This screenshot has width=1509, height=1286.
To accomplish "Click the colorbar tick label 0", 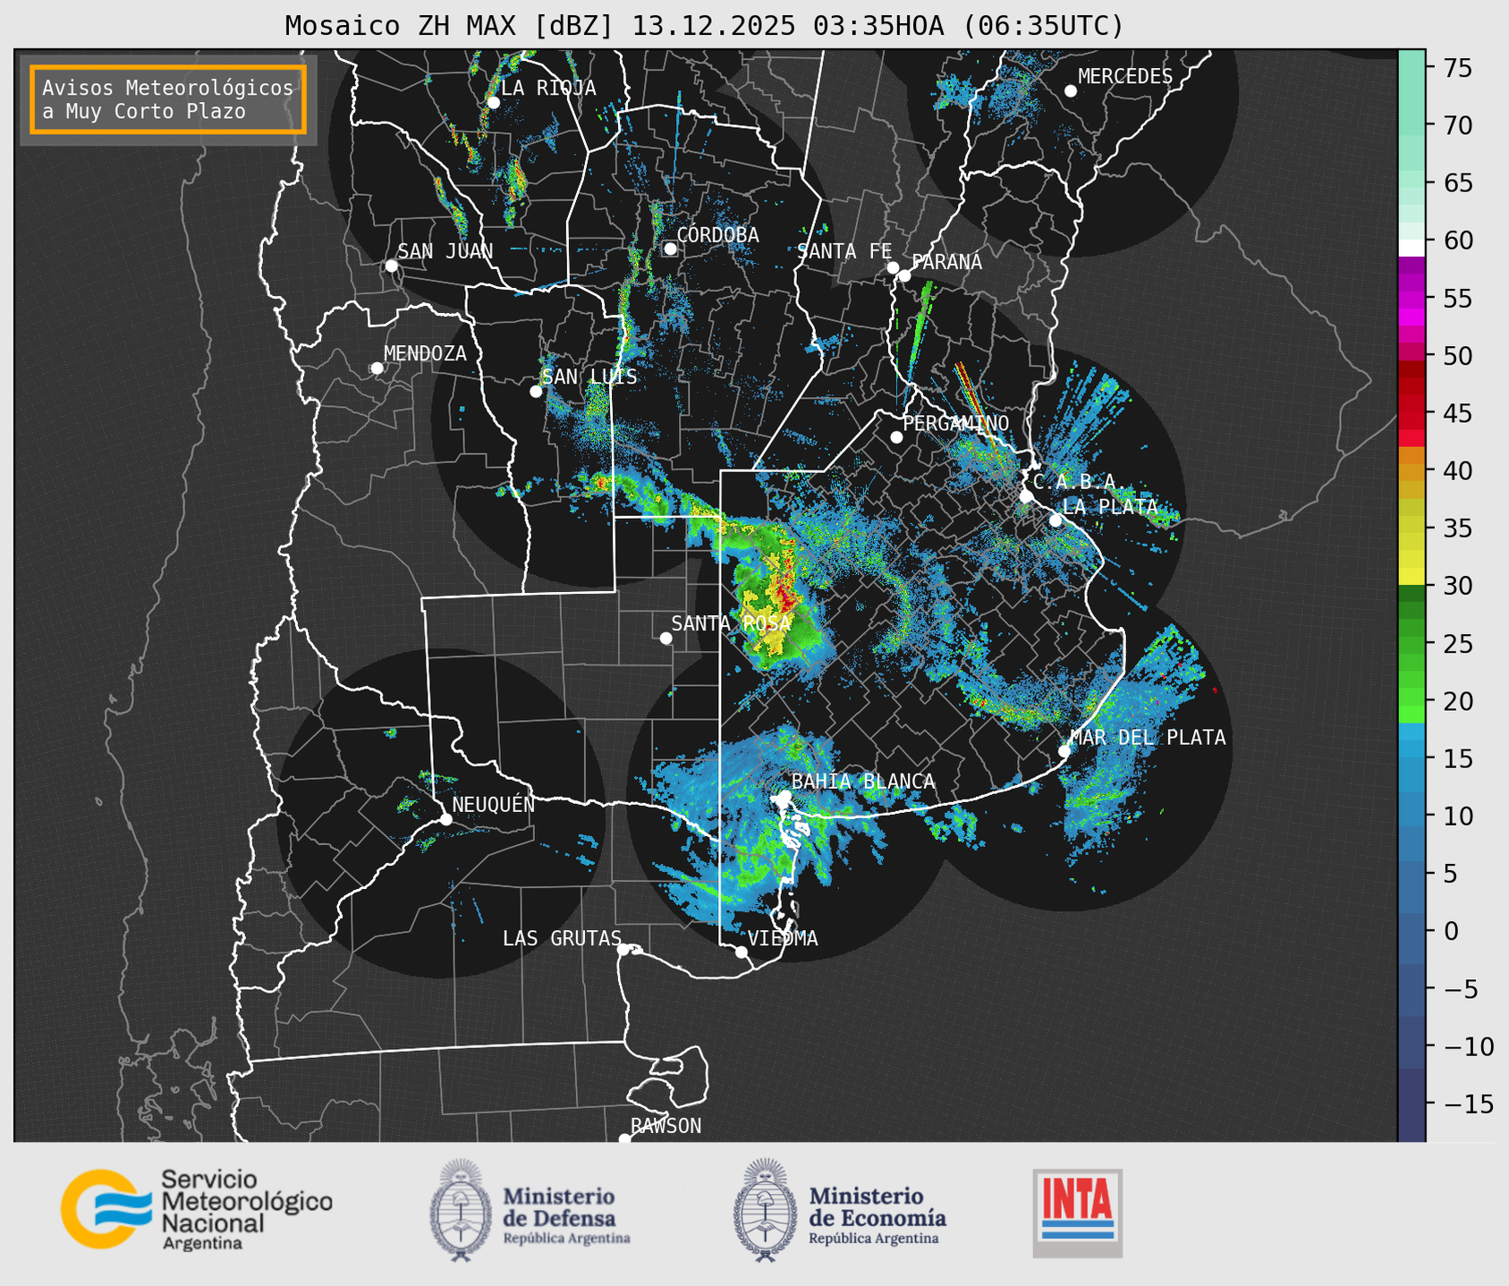I will (1451, 931).
